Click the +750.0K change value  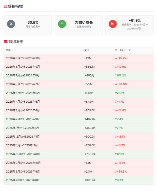tap(90, 154)
